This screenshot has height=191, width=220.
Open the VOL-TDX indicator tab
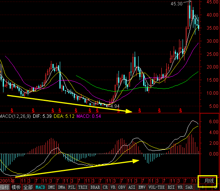point(156,188)
